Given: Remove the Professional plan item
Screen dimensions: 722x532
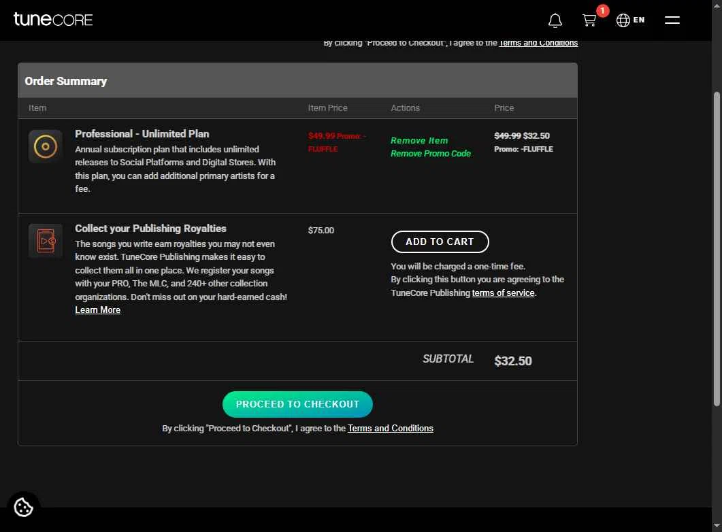Looking at the screenshot, I should (419, 140).
